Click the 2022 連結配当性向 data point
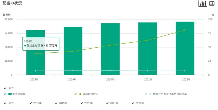Viewport: 218px width, 110px height. pos(185,30)
